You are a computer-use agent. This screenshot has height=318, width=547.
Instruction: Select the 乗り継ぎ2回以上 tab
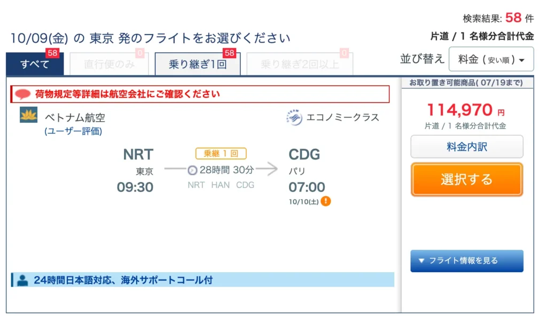coord(300,64)
